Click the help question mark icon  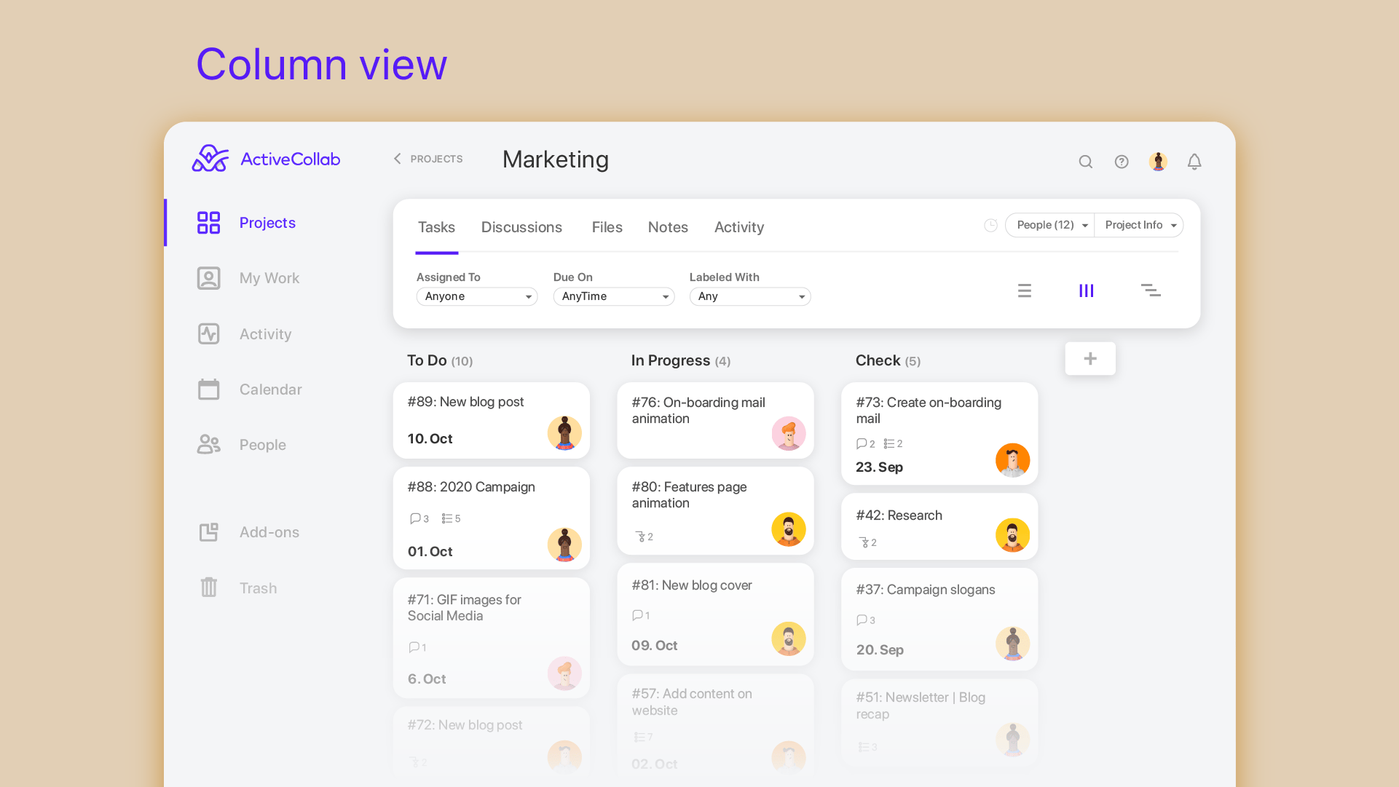1122,162
